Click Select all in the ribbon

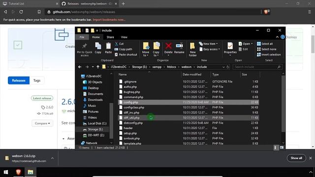[265, 44]
